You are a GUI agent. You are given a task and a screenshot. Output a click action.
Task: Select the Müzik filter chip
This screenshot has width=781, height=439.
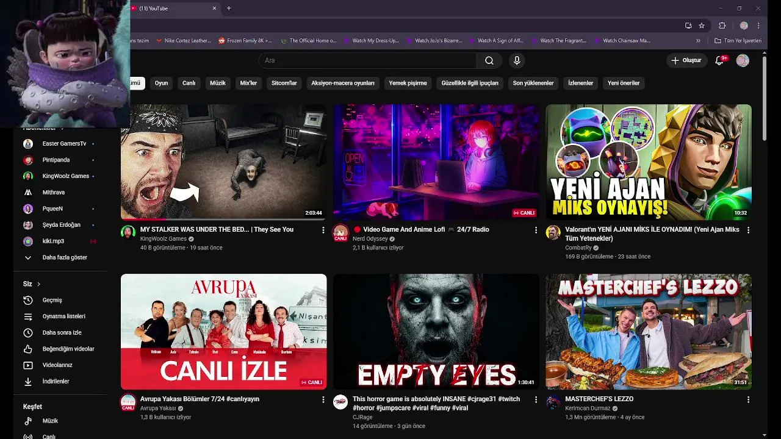[218, 83]
